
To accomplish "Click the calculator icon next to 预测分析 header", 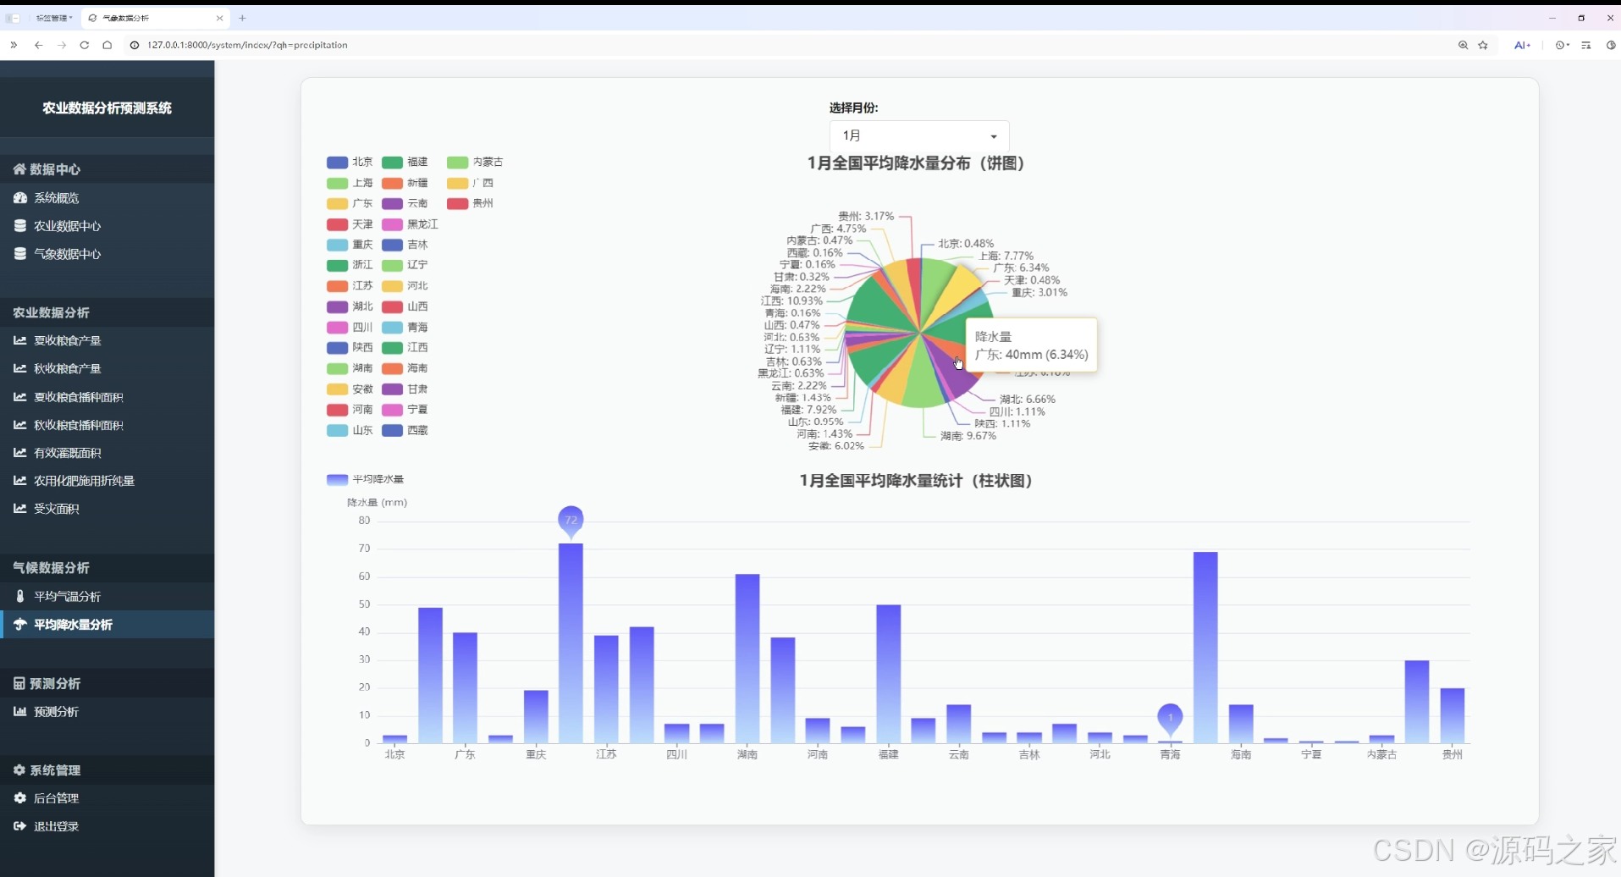I will (x=19, y=683).
